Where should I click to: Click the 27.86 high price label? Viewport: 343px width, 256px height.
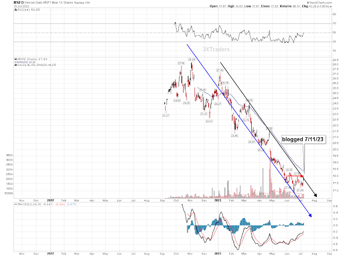coord(181,63)
